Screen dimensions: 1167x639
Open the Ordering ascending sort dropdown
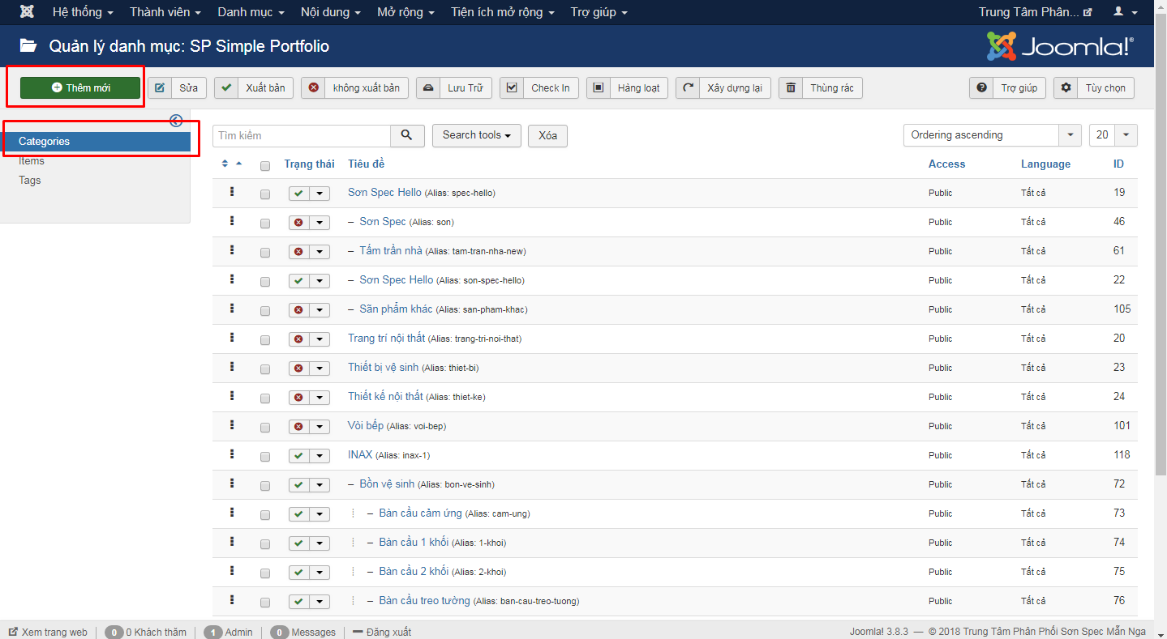[x=993, y=135]
